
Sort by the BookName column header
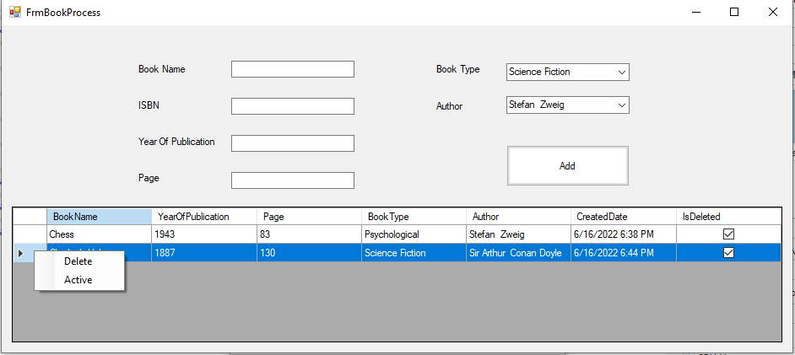[x=99, y=217]
